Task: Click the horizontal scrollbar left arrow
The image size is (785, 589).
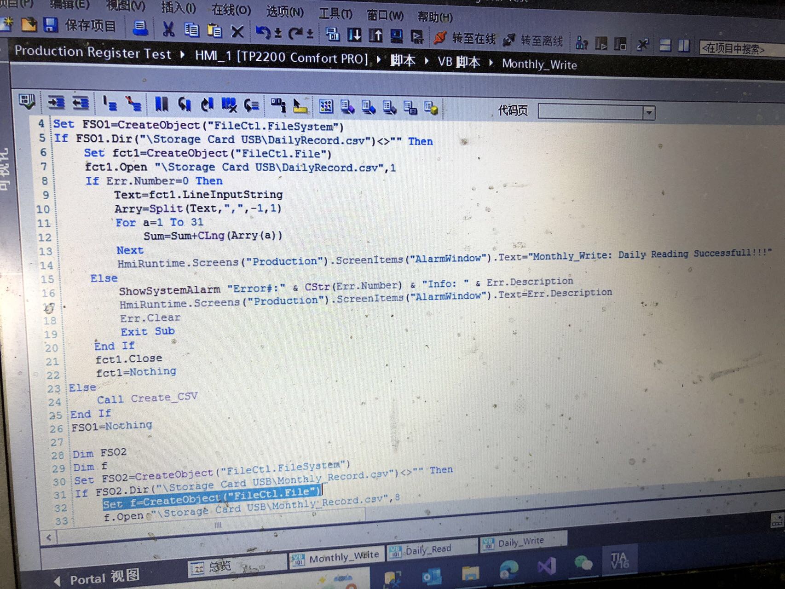Action: coord(49,537)
